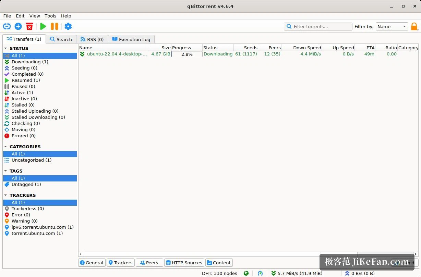Show the Trackers details panel

120,263
